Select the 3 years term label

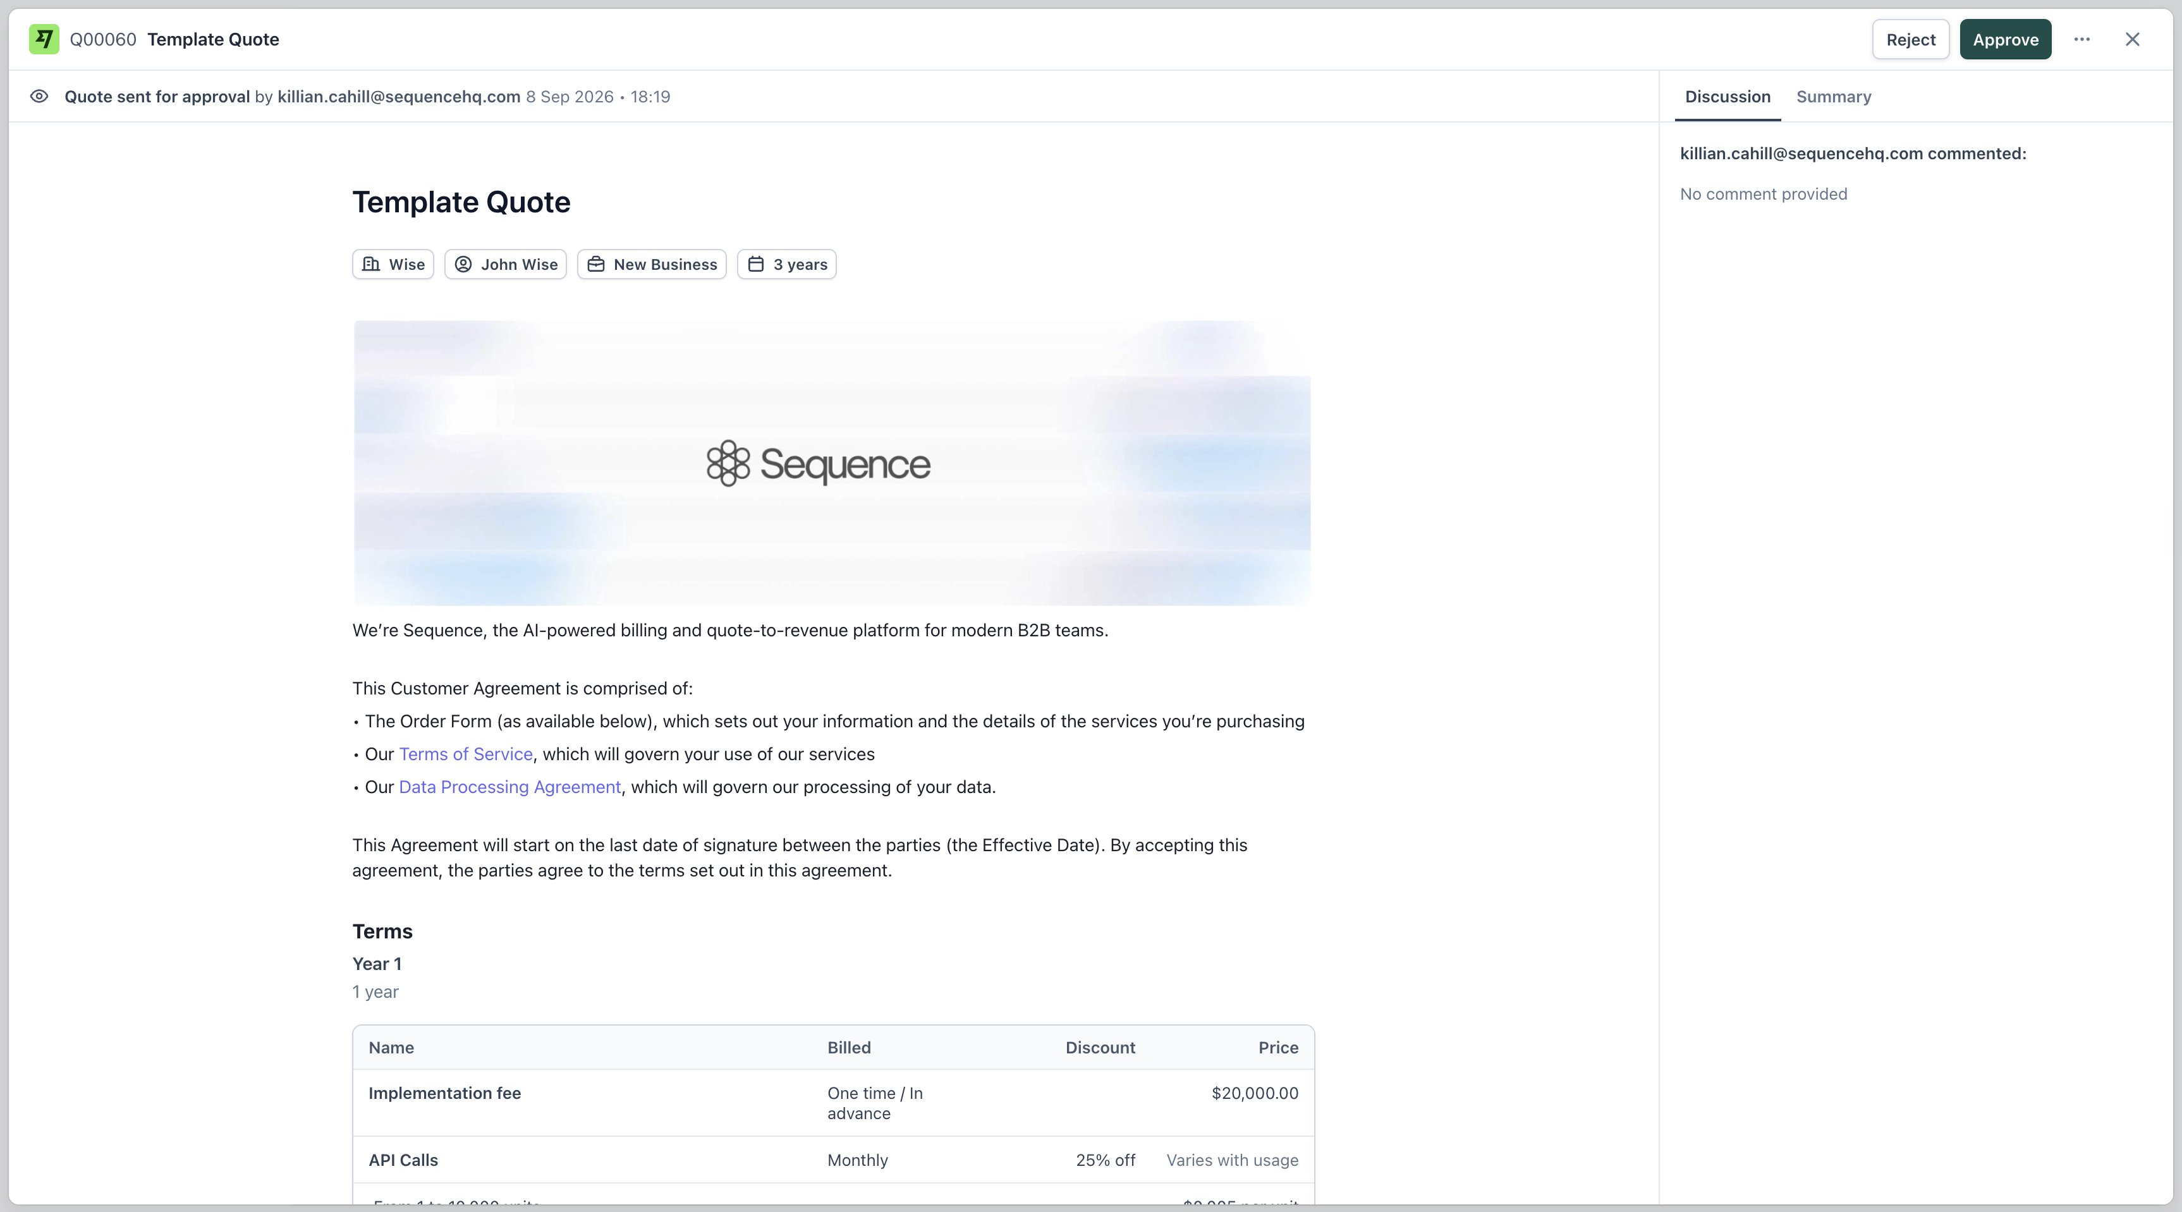pyautogui.click(x=787, y=264)
